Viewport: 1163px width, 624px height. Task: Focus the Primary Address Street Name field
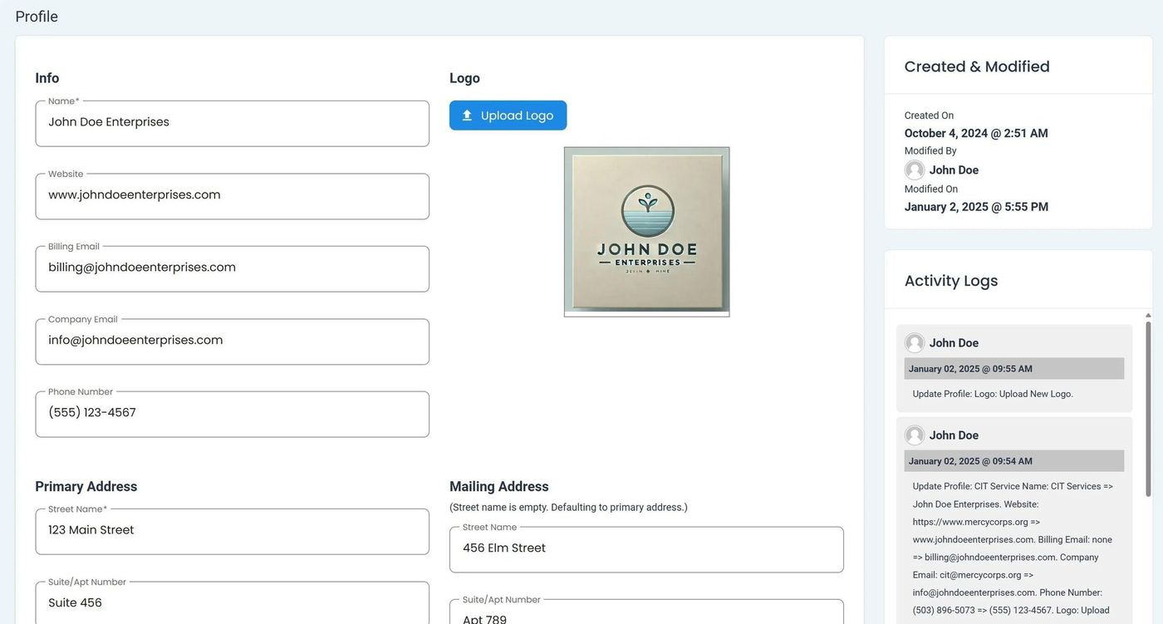232,531
